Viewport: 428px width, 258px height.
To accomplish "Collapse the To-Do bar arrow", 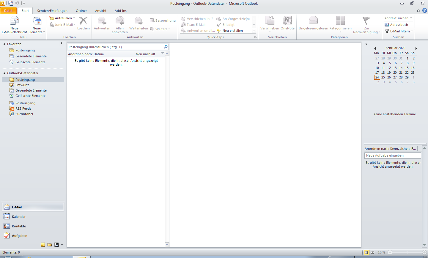I will tap(366, 44).
